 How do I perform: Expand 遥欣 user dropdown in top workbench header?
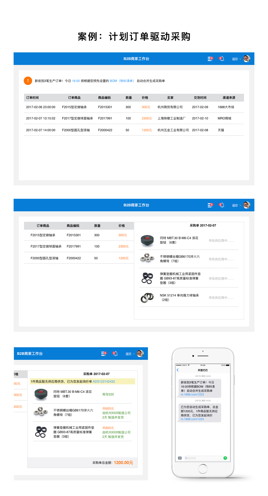(x=236, y=59)
